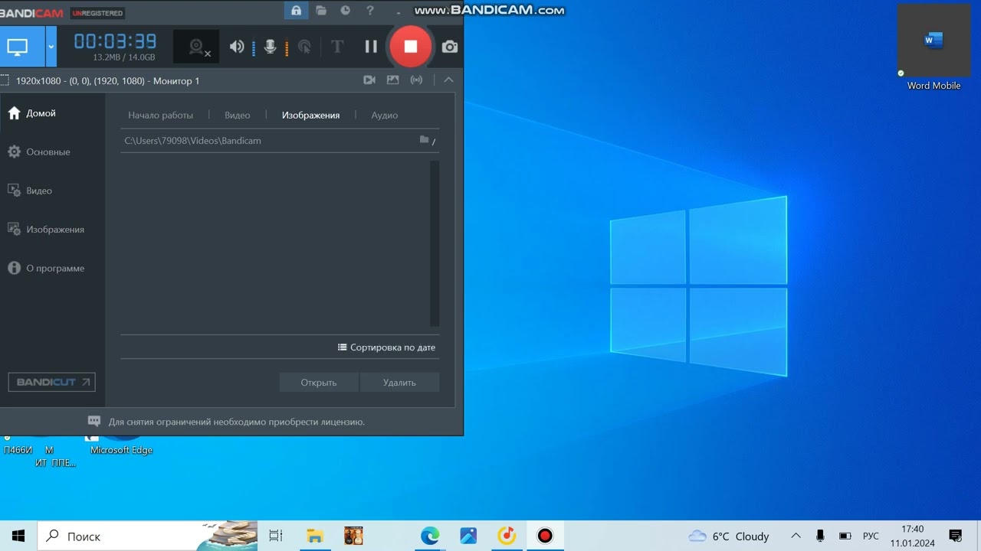Click the Поиск taskbar search box
This screenshot has width=981, height=551.
pyautogui.click(x=147, y=536)
